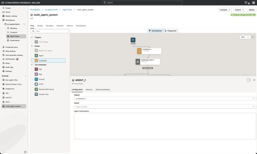Open the Region dropdown
The height and width of the screenshot is (154, 257).
point(165,98)
